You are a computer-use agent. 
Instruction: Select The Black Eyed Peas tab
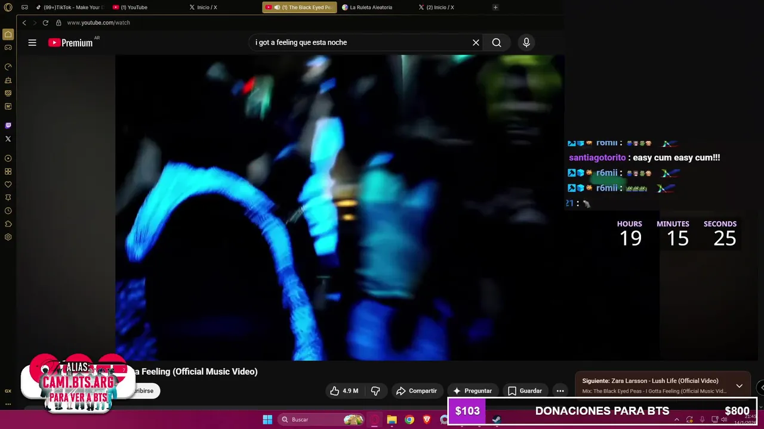300,7
